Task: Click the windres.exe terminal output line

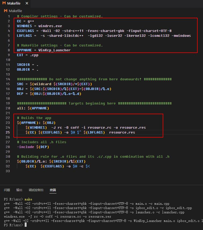Action: [x=57, y=217]
